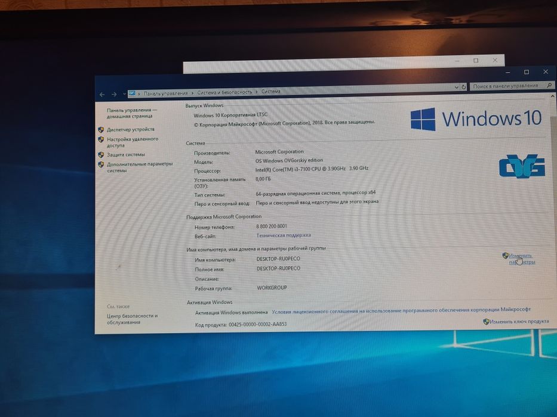
Task: Refresh the control panel page
Action: click(x=464, y=87)
